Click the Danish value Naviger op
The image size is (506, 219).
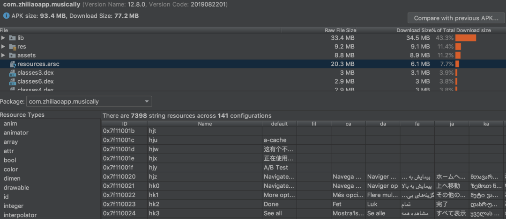[x=383, y=186]
